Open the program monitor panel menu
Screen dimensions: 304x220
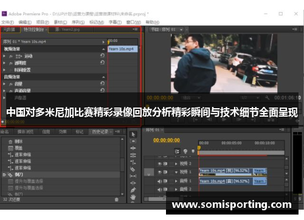[294, 30]
